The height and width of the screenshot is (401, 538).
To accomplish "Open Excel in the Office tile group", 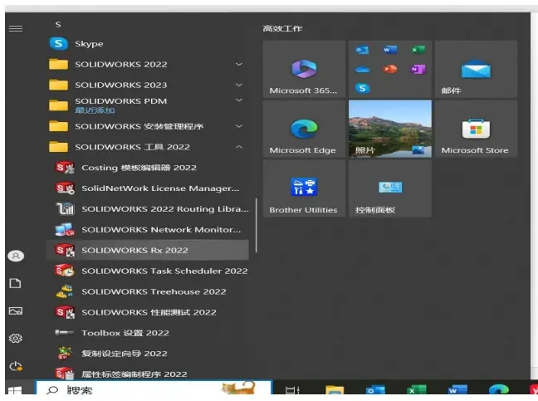I will 418,50.
